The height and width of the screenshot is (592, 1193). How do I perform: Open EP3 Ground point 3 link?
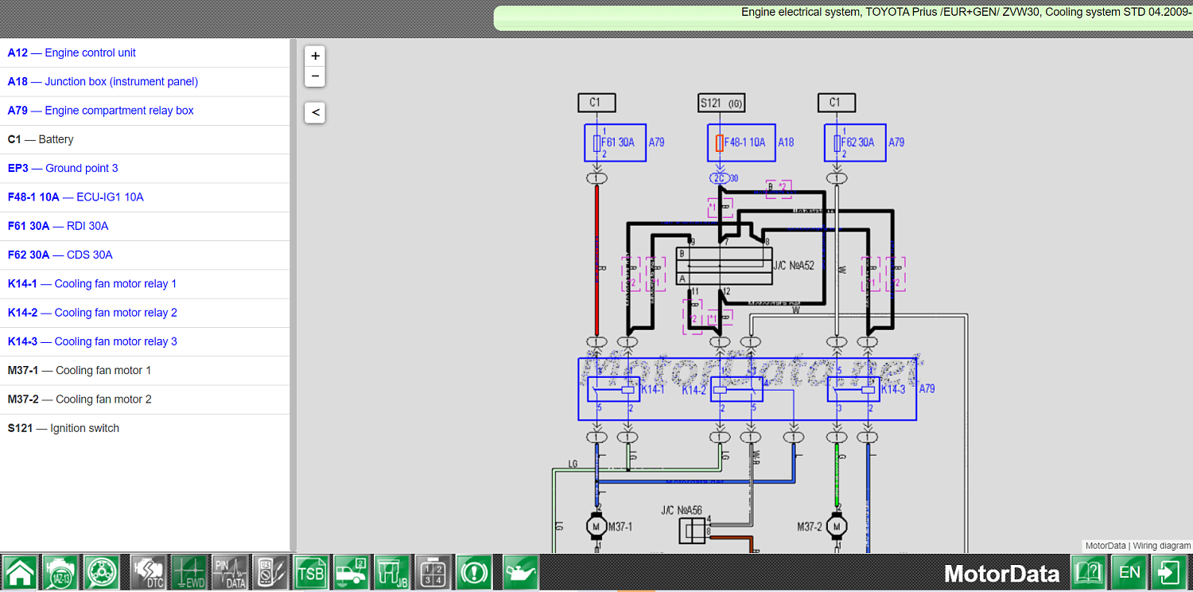pyautogui.click(x=62, y=168)
